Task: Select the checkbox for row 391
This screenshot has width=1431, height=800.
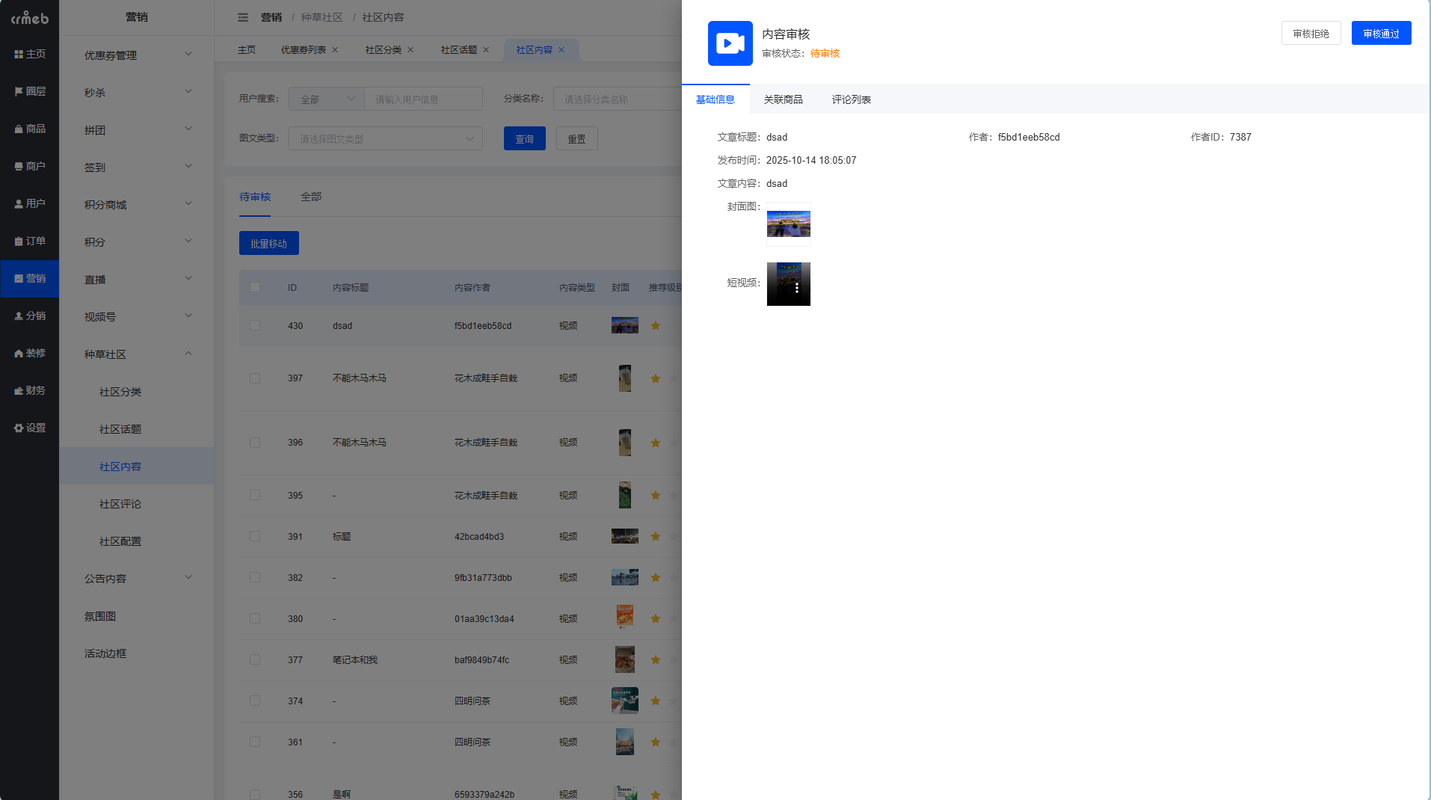Action: 255,536
